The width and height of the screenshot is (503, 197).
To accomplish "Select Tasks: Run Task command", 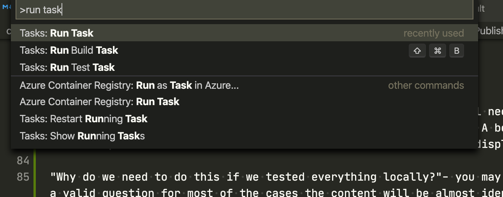I will click(244, 33).
